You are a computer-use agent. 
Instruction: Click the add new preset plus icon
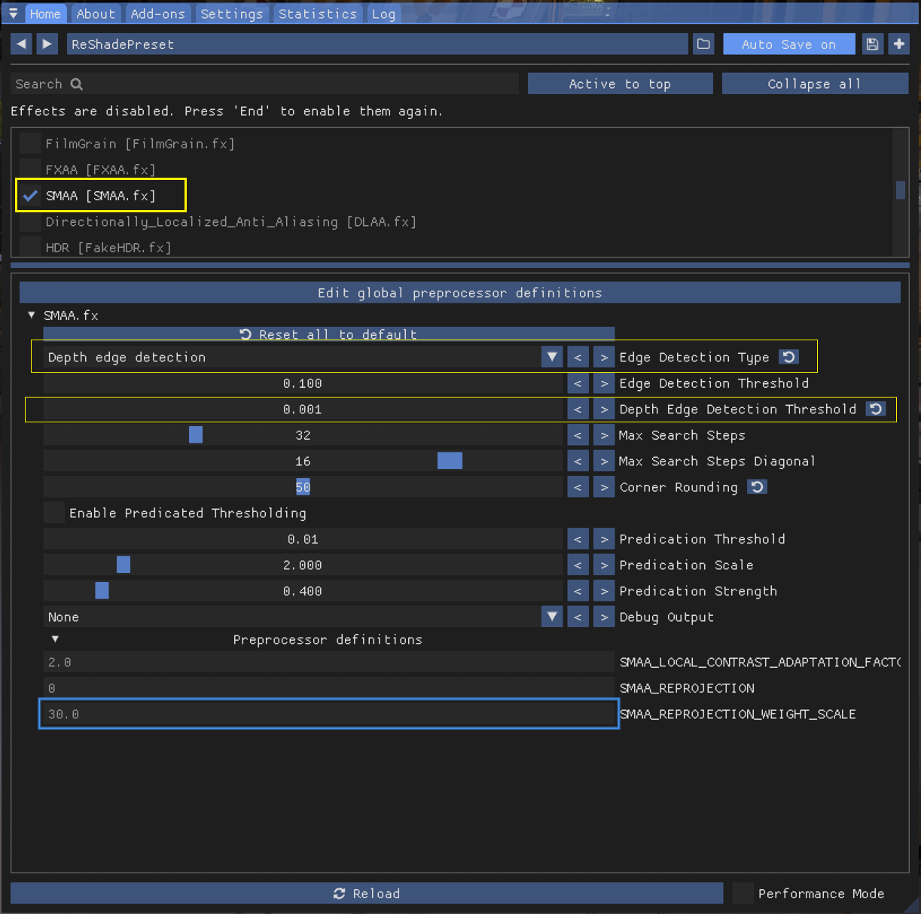click(x=898, y=44)
